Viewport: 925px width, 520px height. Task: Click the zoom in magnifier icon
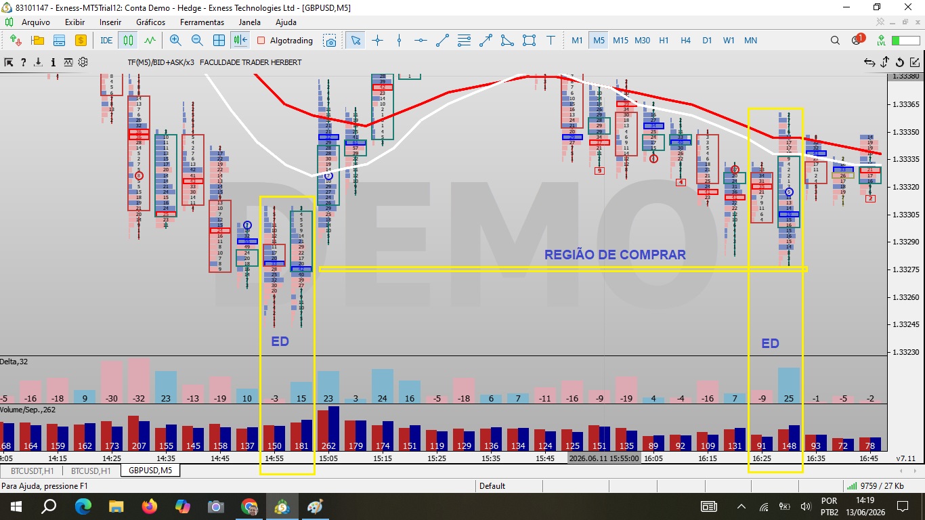(x=175, y=41)
